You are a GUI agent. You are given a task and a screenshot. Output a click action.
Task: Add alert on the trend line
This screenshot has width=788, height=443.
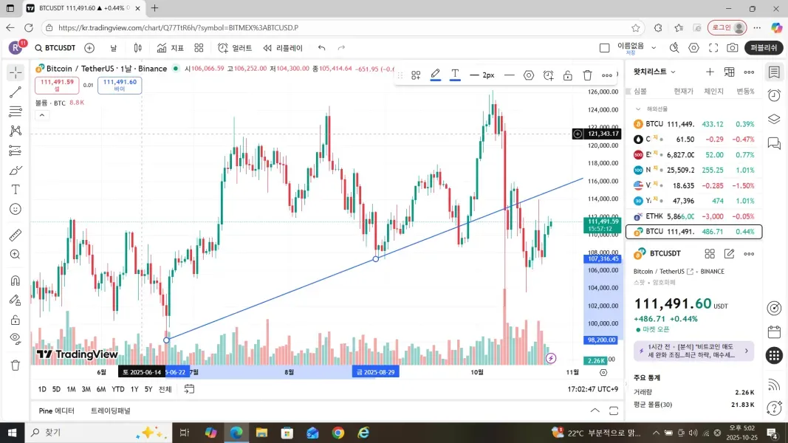coord(548,75)
